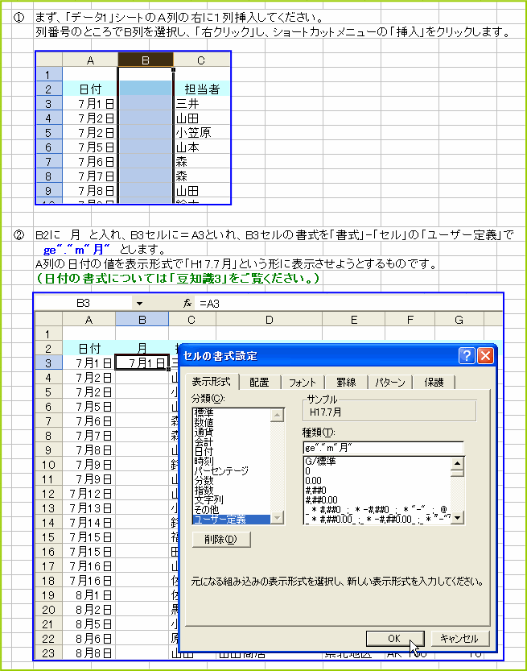Click formula bar showing =A3

click(x=348, y=304)
